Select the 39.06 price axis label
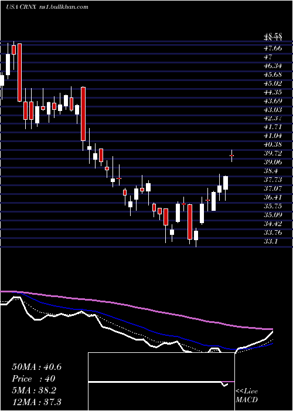This screenshot has height=411, width=293. tap(272, 162)
